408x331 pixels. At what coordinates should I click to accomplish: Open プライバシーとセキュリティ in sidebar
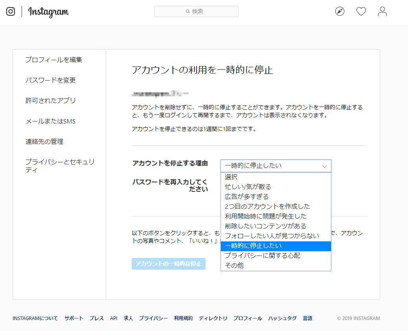tap(60, 166)
